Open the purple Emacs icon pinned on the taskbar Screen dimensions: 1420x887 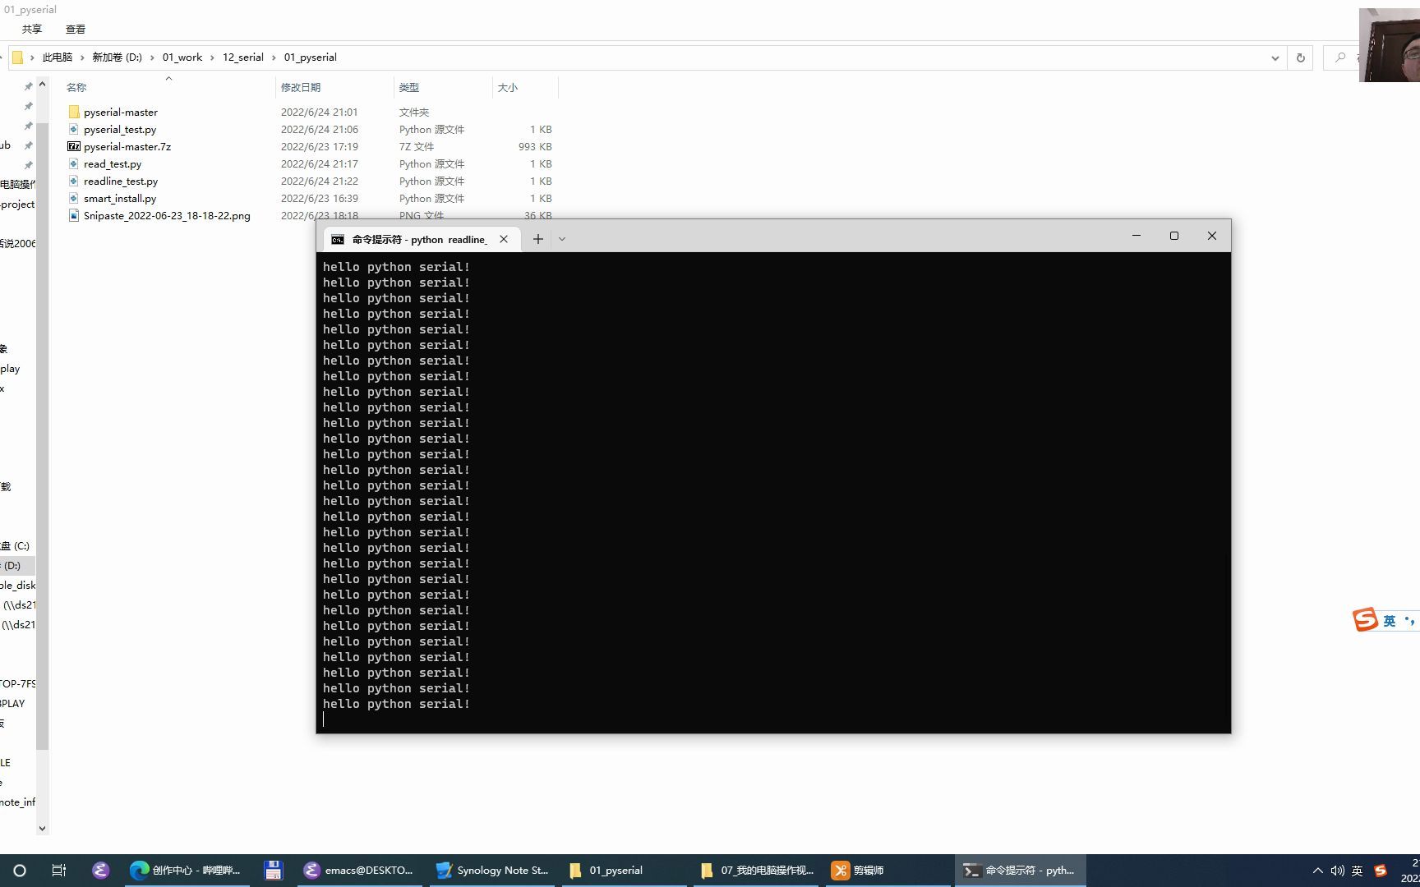[100, 871]
